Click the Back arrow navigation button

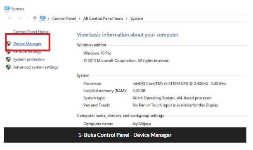(10, 18)
